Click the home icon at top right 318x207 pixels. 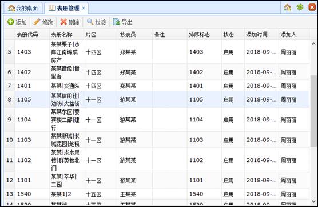tap(287, 7)
